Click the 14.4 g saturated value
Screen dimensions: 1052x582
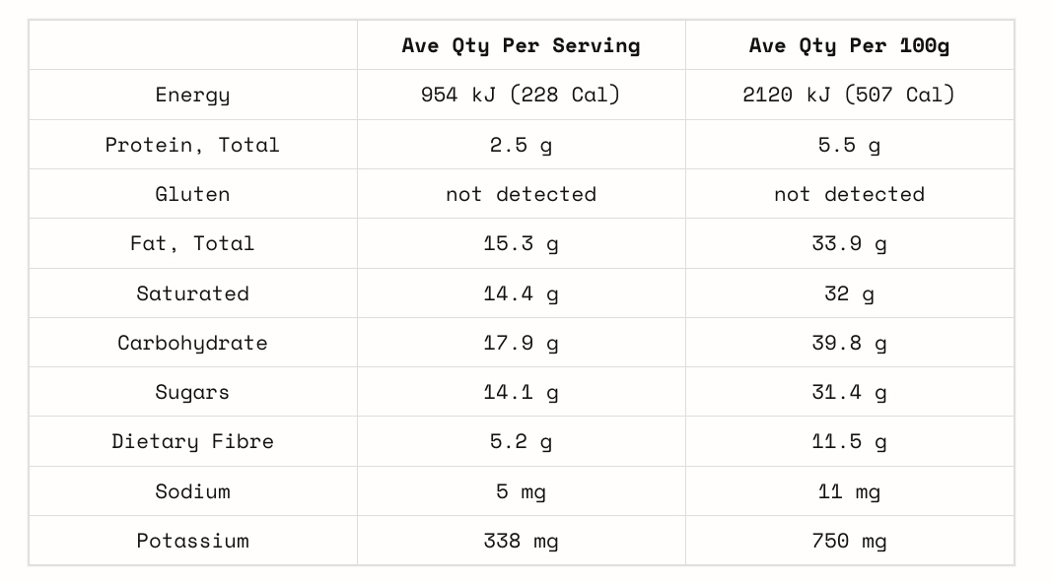(x=521, y=293)
